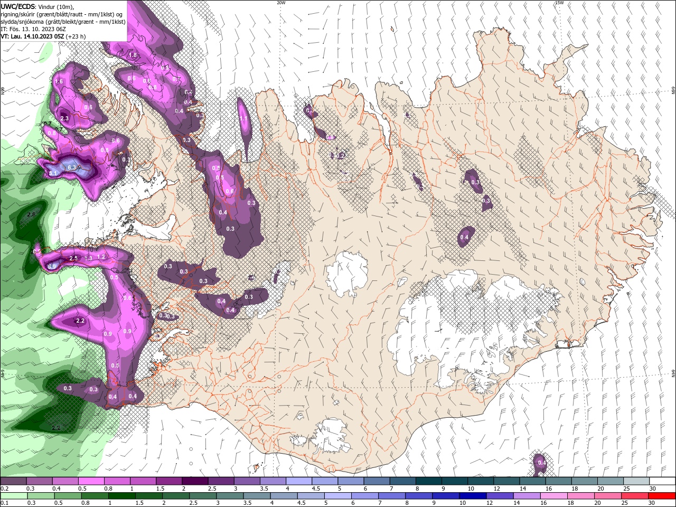Click the 'slydda/snjókoma' legend description line
Image resolution: width=676 pixels, height=507 pixels.
point(63,21)
